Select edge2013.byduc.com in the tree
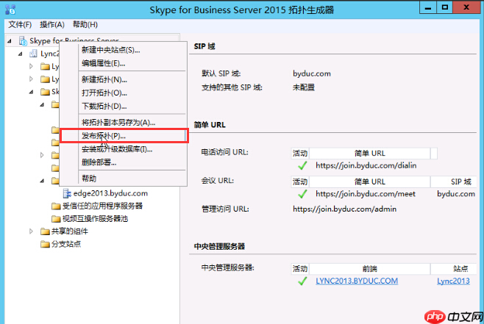Screen dimensions: 484x324 point(110,193)
